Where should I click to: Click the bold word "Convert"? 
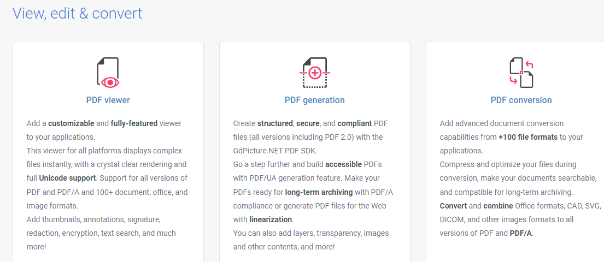[x=454, y=206]
